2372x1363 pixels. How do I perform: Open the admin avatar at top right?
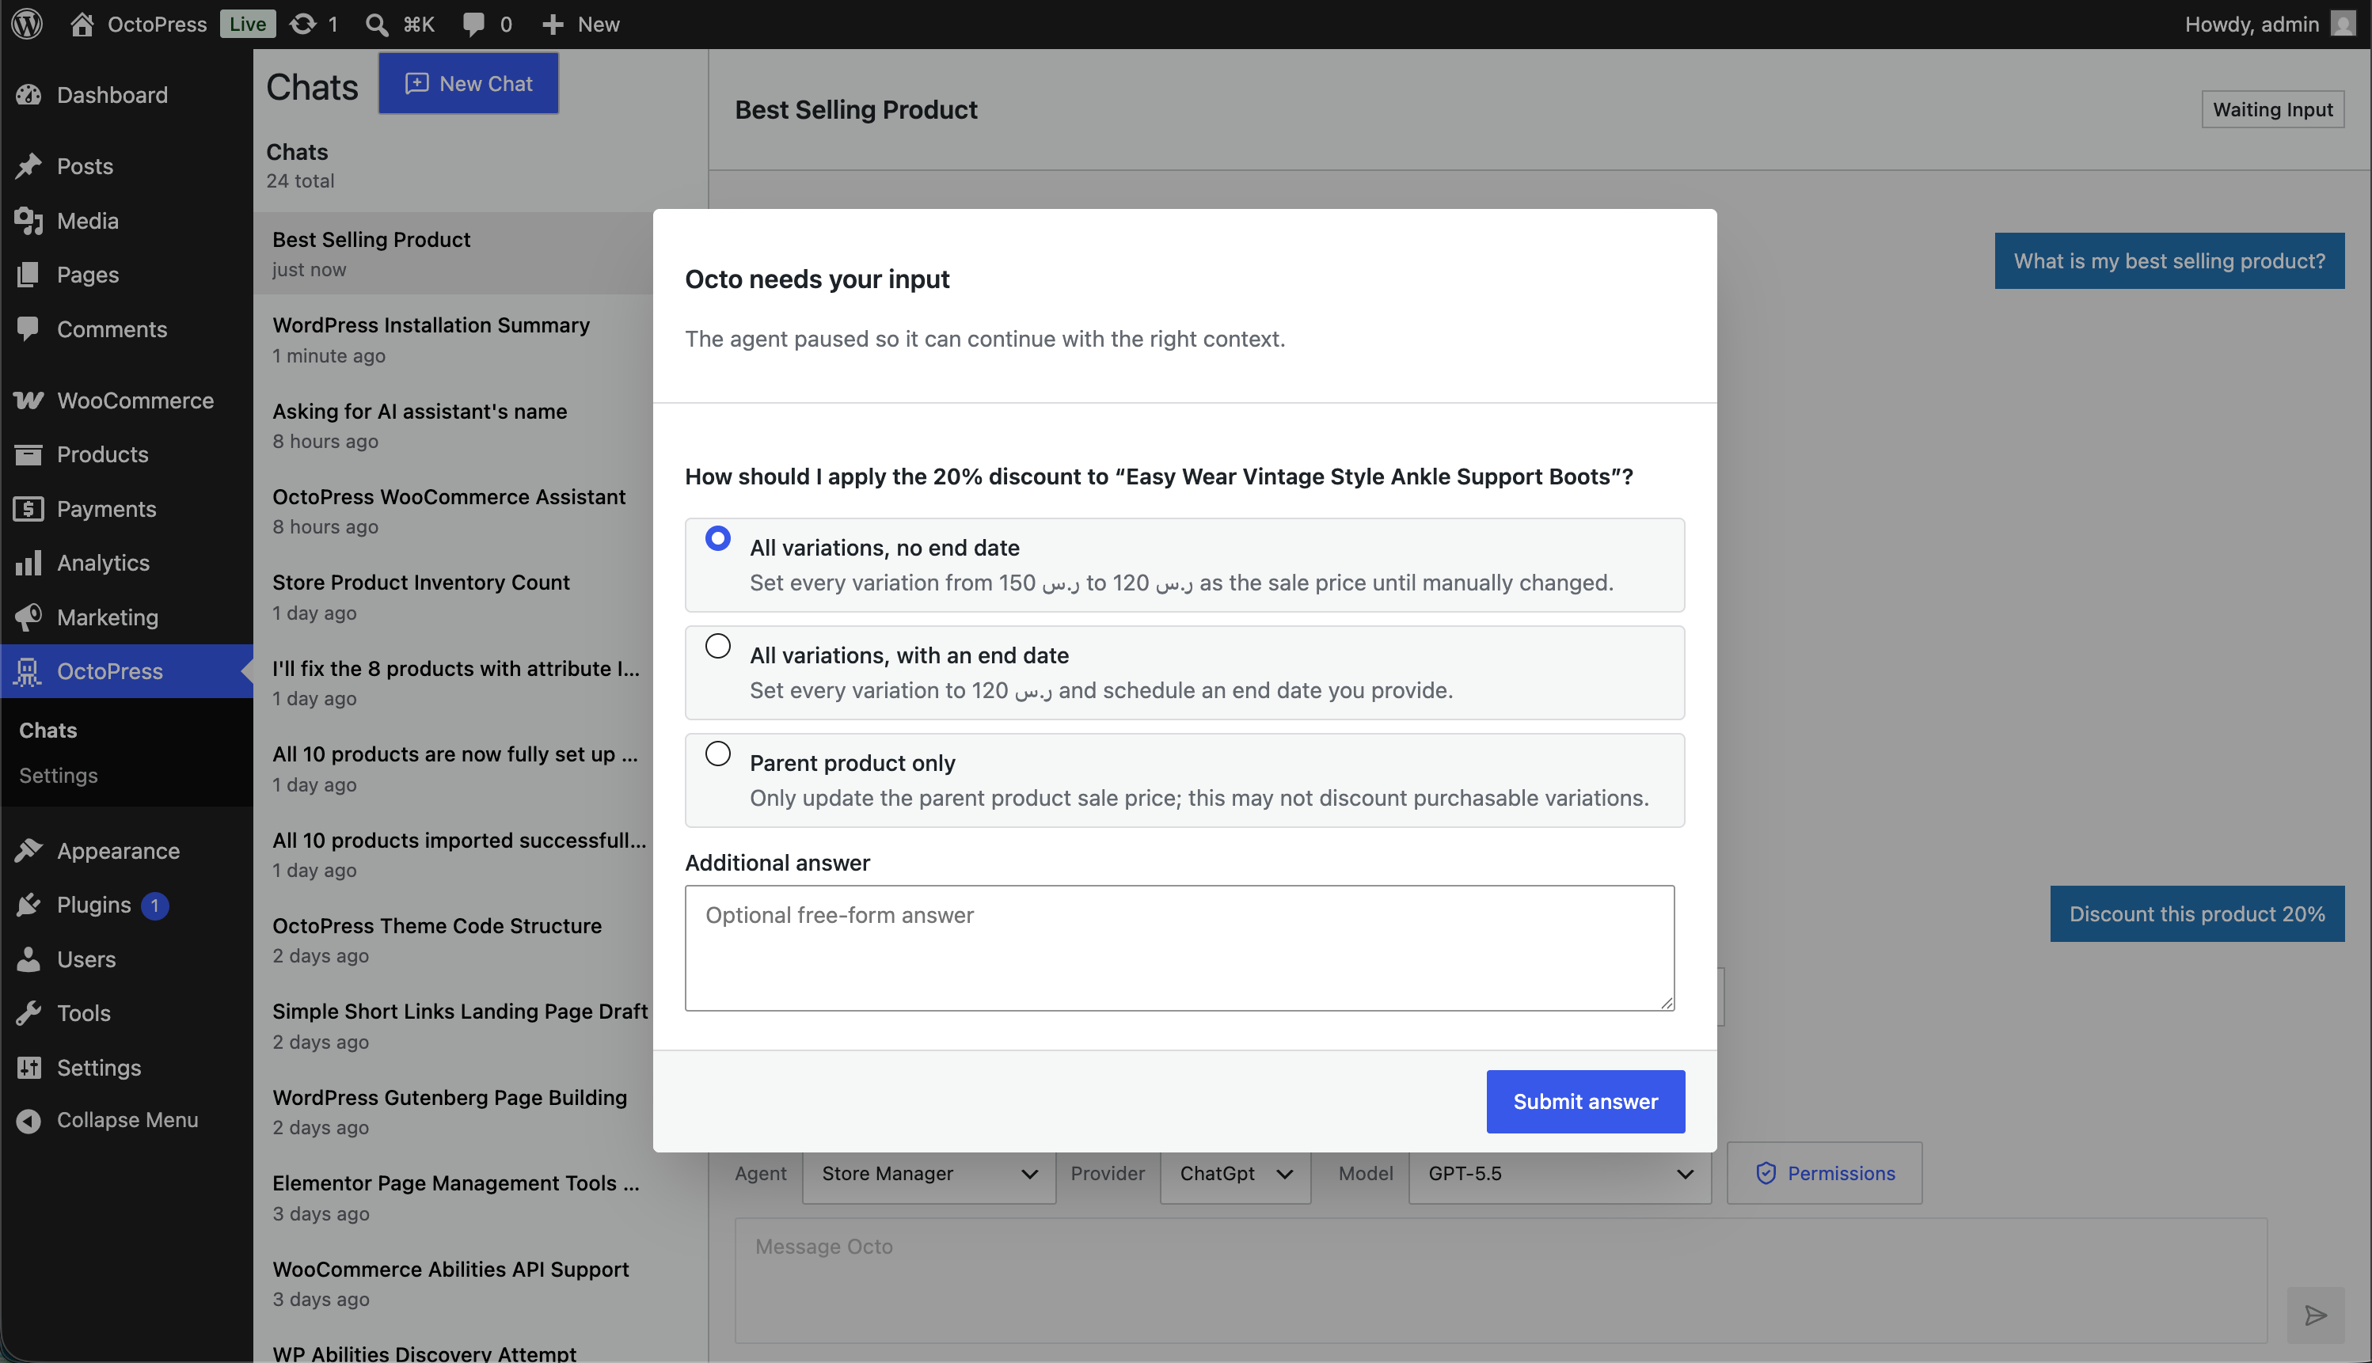(2343, 24)
